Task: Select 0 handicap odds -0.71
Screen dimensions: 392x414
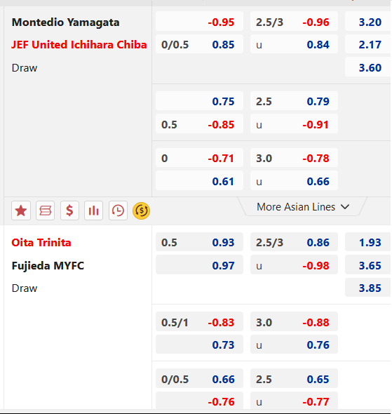Action: tap(199, 158)
